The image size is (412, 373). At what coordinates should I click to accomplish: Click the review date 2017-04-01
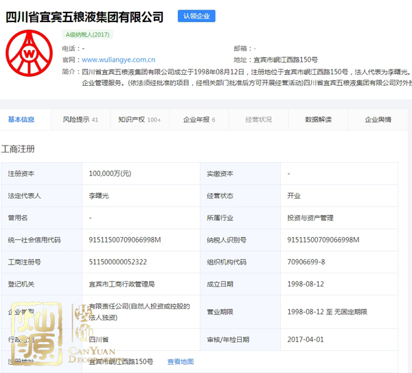(306, 339)
